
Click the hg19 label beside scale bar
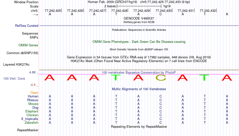pyautogui.click(x=167, y=6)
